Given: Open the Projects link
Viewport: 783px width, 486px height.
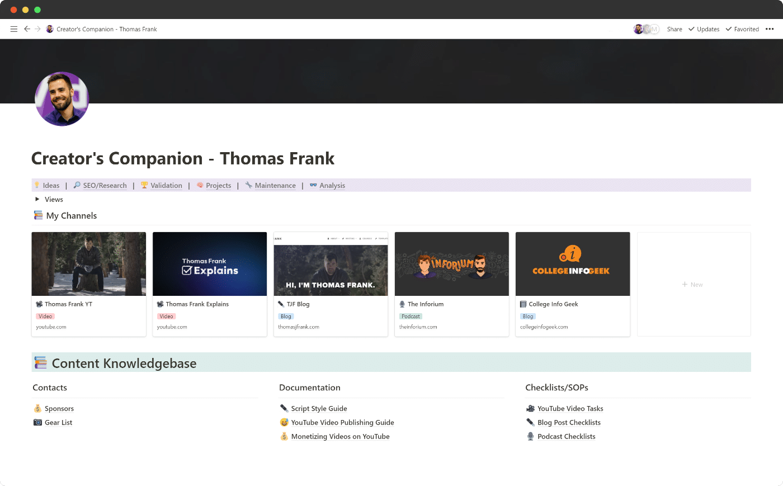Looking at the screenshot, I should [x=218, y=186].
